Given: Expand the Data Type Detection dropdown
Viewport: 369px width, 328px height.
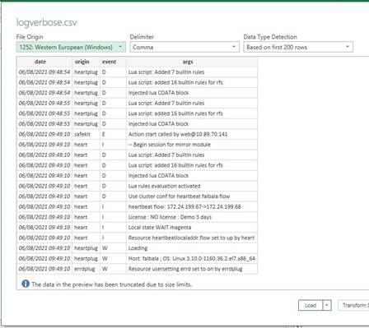Looking at the screenshot, I should coord(298,47).
